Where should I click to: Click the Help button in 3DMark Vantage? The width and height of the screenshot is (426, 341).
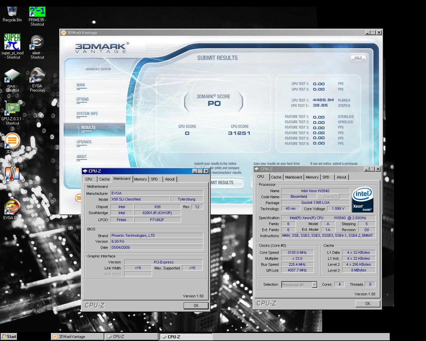pos(358,58)
